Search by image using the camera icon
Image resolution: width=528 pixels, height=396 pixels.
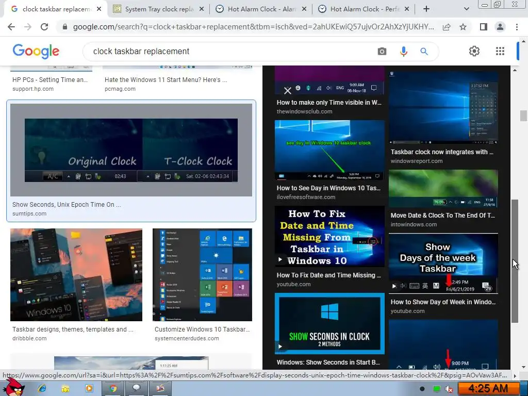pos(382,52)
